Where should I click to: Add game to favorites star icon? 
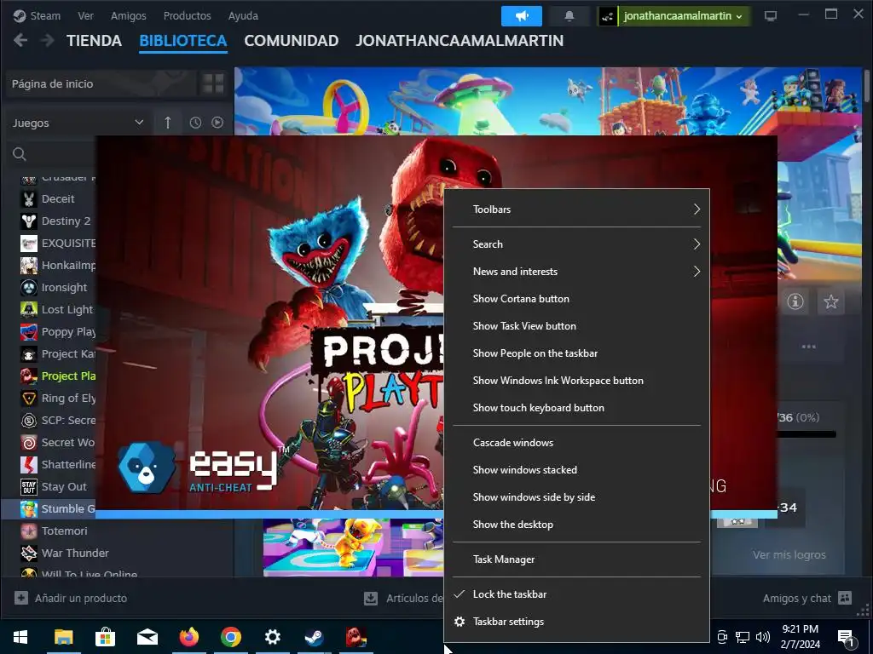pyautogui.click(x=830, y=301)
